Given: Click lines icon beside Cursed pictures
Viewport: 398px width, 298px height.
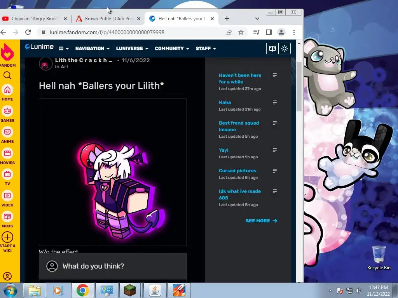Looking at the screenshot, I should pos(275,171).
